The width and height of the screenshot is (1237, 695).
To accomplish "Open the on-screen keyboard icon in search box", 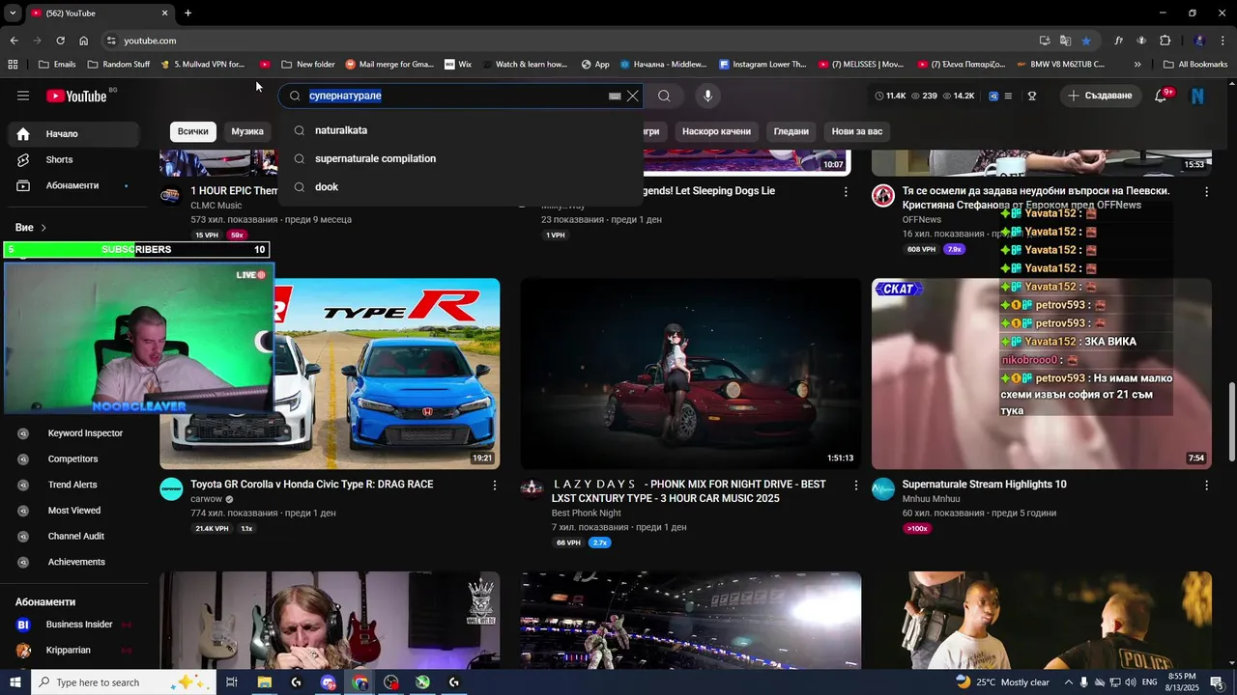I will pos(615,96).
